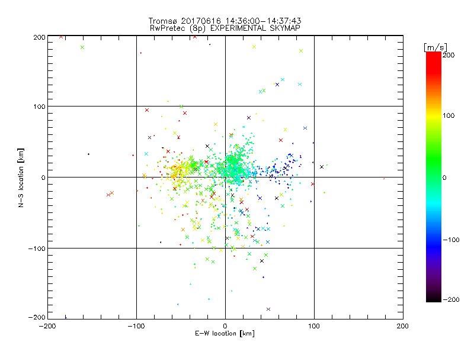Select the black X marker below the -100 km gridline

click(x=262, y=261)
